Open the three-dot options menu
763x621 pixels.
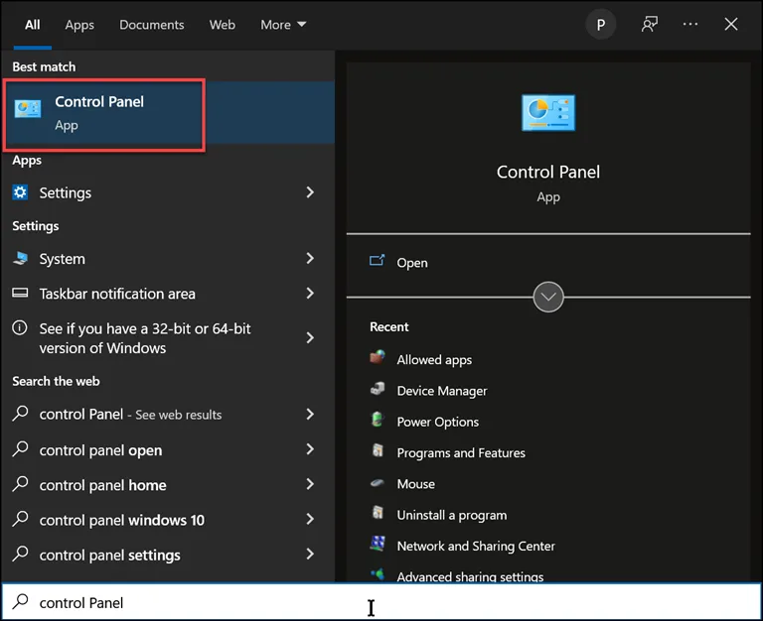tap(690, 25)
